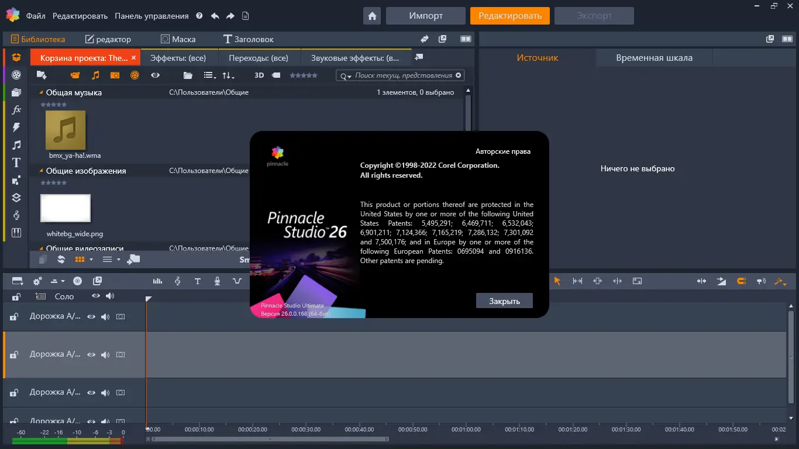Mute the second Дорожка А track speaker
Viewport: 799px width, 449px height.
pyautogui.click(x=105, y=354)
